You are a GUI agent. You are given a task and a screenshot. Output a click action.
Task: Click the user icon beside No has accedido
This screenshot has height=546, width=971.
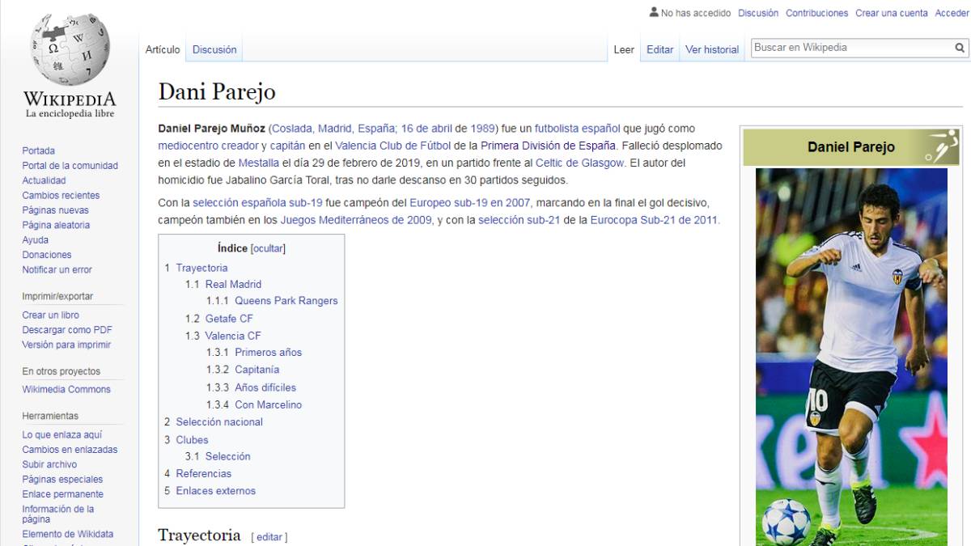coord(654,12)
